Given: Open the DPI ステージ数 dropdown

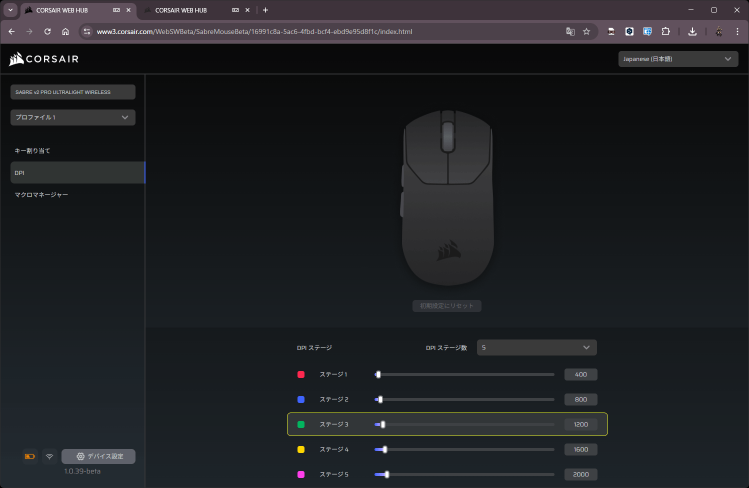Looking at the screenshot, I should coord(536,347).
